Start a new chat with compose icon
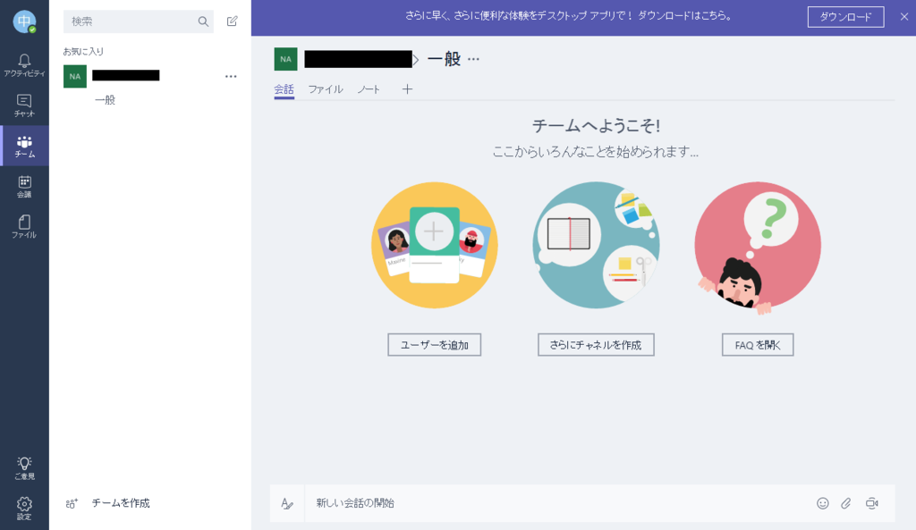The width and height of the screenshot is (916, 530). tap(232, 20)
